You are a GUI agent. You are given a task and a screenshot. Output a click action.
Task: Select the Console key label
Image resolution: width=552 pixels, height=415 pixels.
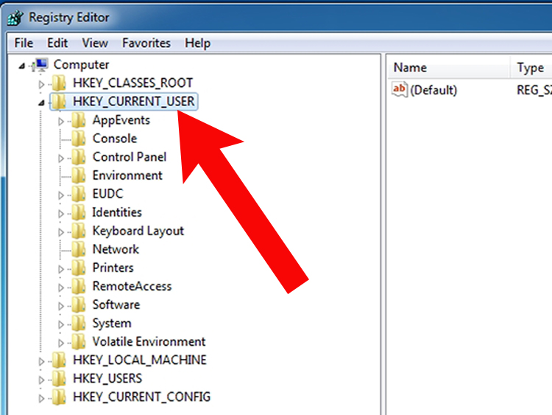115,139
